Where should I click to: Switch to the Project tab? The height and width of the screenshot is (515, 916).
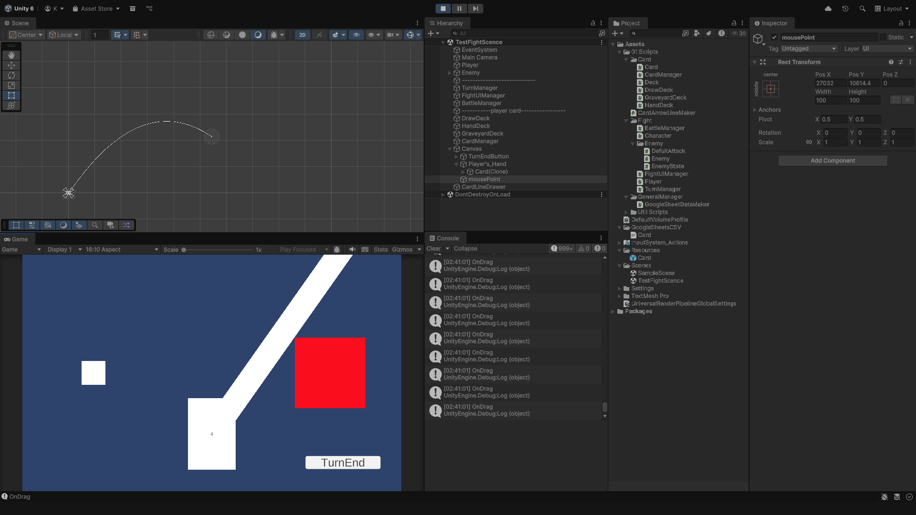[x=626, y=23]
